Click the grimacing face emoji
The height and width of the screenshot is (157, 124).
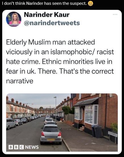pyautogui.click(x=91, y=4)
